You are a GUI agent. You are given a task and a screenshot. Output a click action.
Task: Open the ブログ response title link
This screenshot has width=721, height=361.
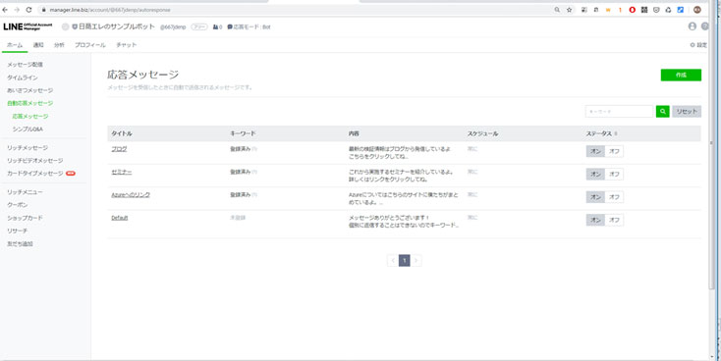[x=119, y=149]
